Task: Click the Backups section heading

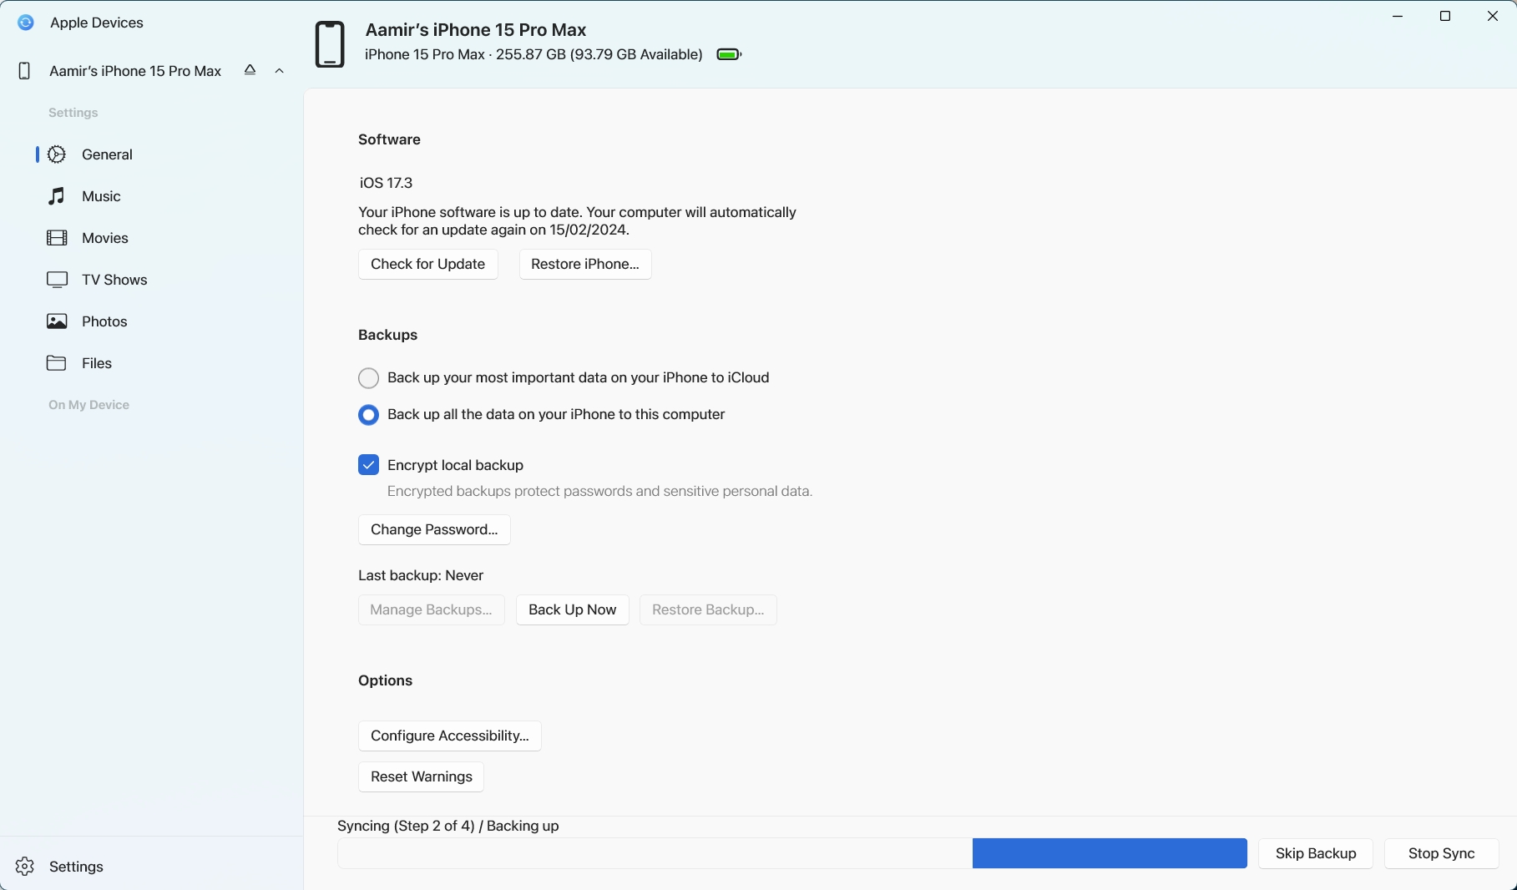Action: [x=388, y=335]
